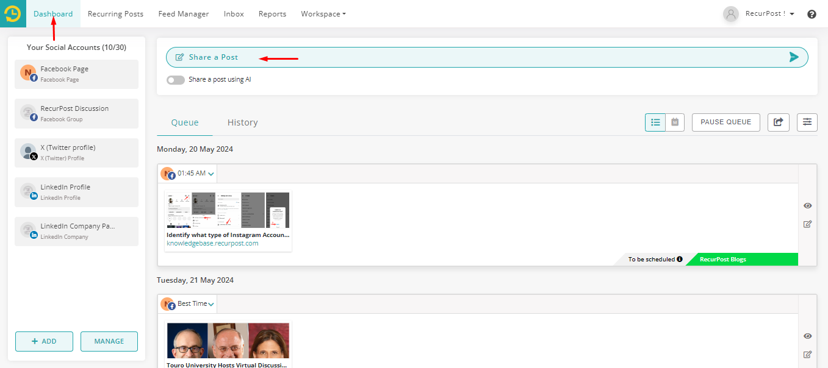
Task: Enable Share a post using AI toggle
Action: click(x=176, y=80)
